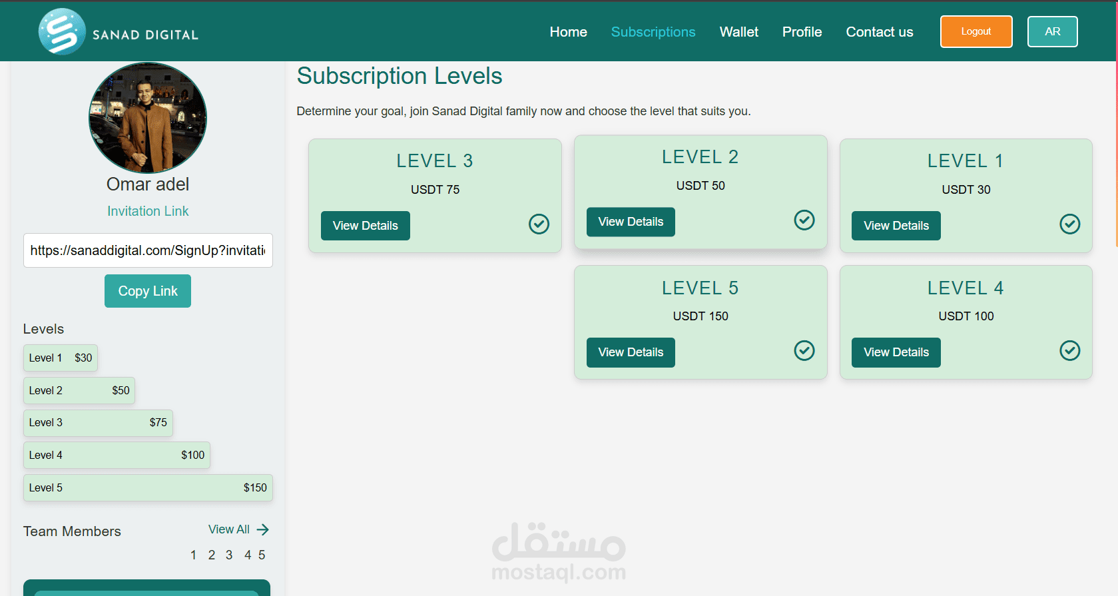Image resolution: width=1118 pixels, height=596 pixels.
Task: Click the Level 2 checkmark circle icon
Action: (804, 220)
